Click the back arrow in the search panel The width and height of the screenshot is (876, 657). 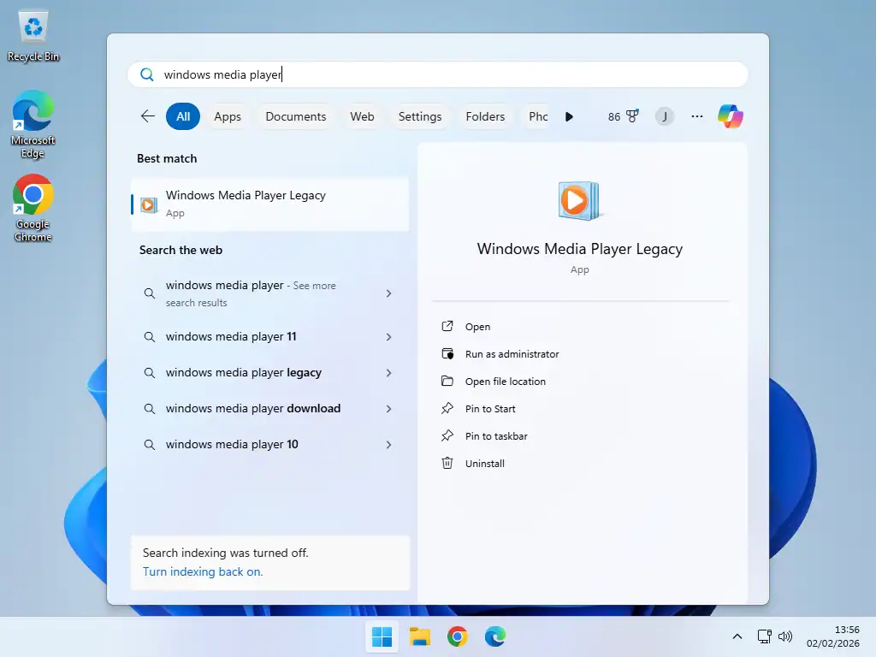coord(146,115)
